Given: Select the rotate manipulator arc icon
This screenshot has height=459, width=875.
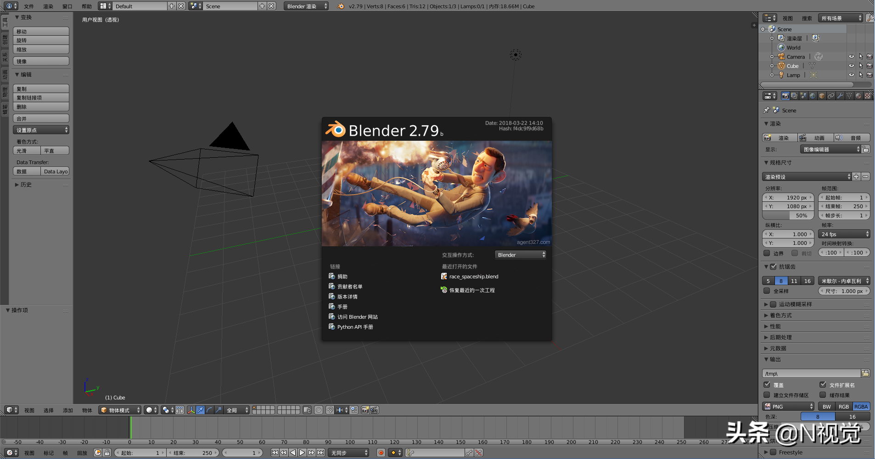Looking at the screenshot, I should pyautogui.click(x=209, y=410).
